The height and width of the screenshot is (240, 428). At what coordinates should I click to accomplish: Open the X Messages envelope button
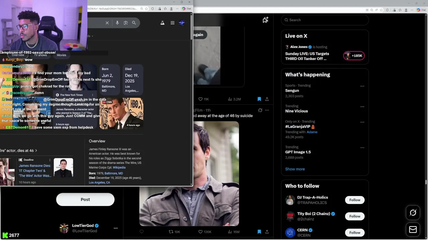point(413,230)
